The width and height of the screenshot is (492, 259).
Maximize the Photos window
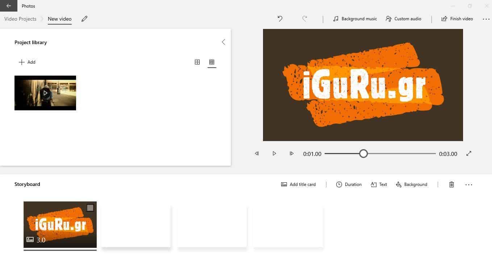click(470, 6)
